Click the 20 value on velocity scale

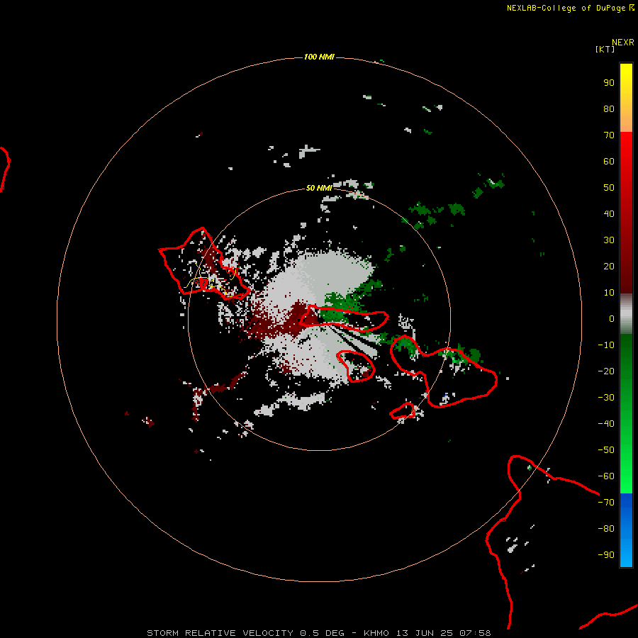(x=609, y=266)
